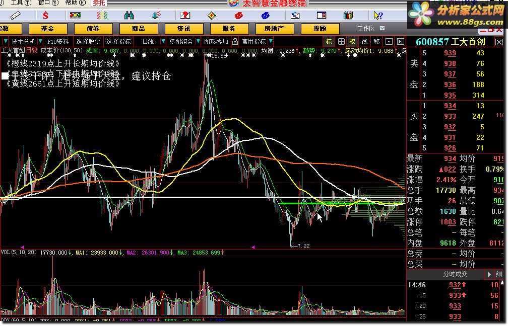This screenshot has height=326, width=509.
Task: Open dropdown arrow left of 技术分析
Action: pos(6,41)
